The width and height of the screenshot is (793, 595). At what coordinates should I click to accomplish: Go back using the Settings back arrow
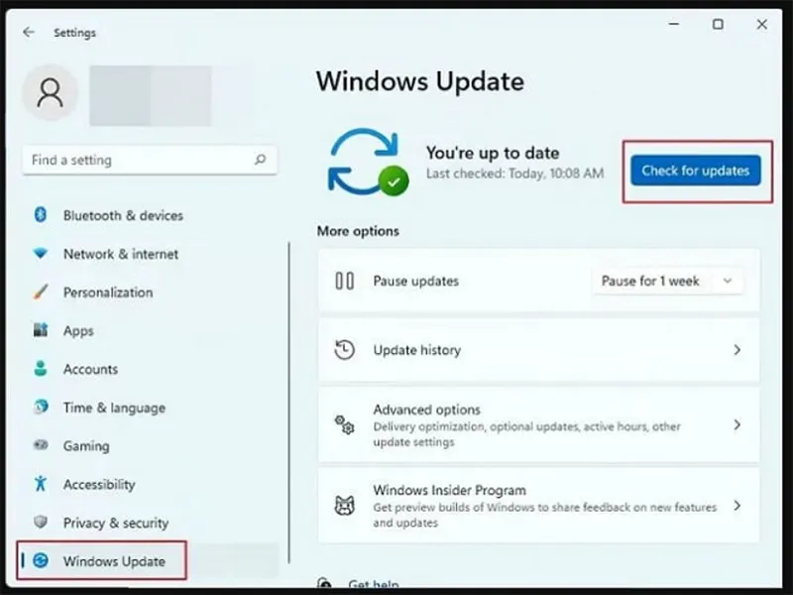(29, 33)
